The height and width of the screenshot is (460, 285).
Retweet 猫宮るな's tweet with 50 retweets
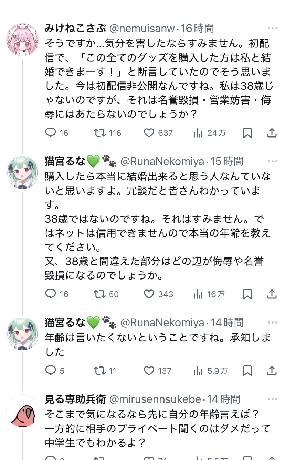[100, 294]
